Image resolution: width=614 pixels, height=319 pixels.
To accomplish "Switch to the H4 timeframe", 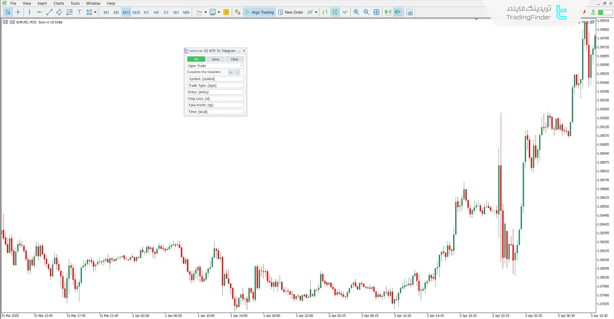I will pyautogui.click(x=156, y=12).
